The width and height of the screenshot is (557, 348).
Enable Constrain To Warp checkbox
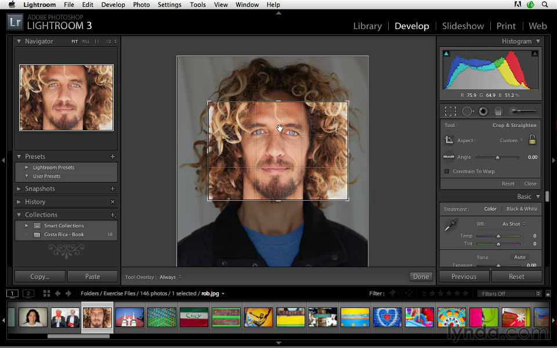447,172
